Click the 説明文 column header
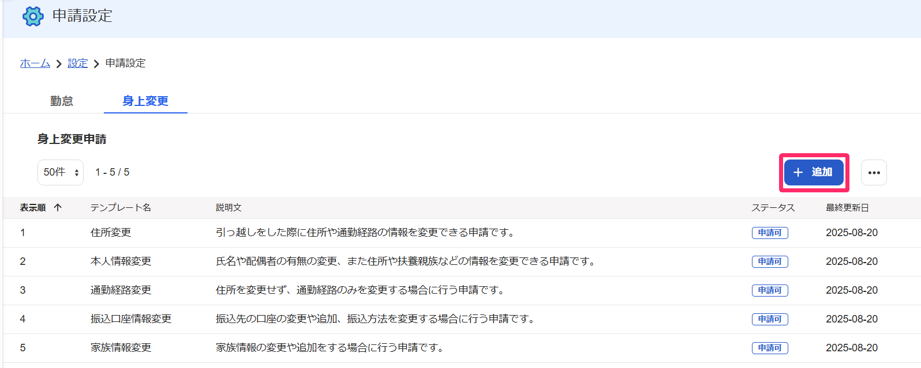The height and width of the screenshot is (368, 921). click(229, 207)
